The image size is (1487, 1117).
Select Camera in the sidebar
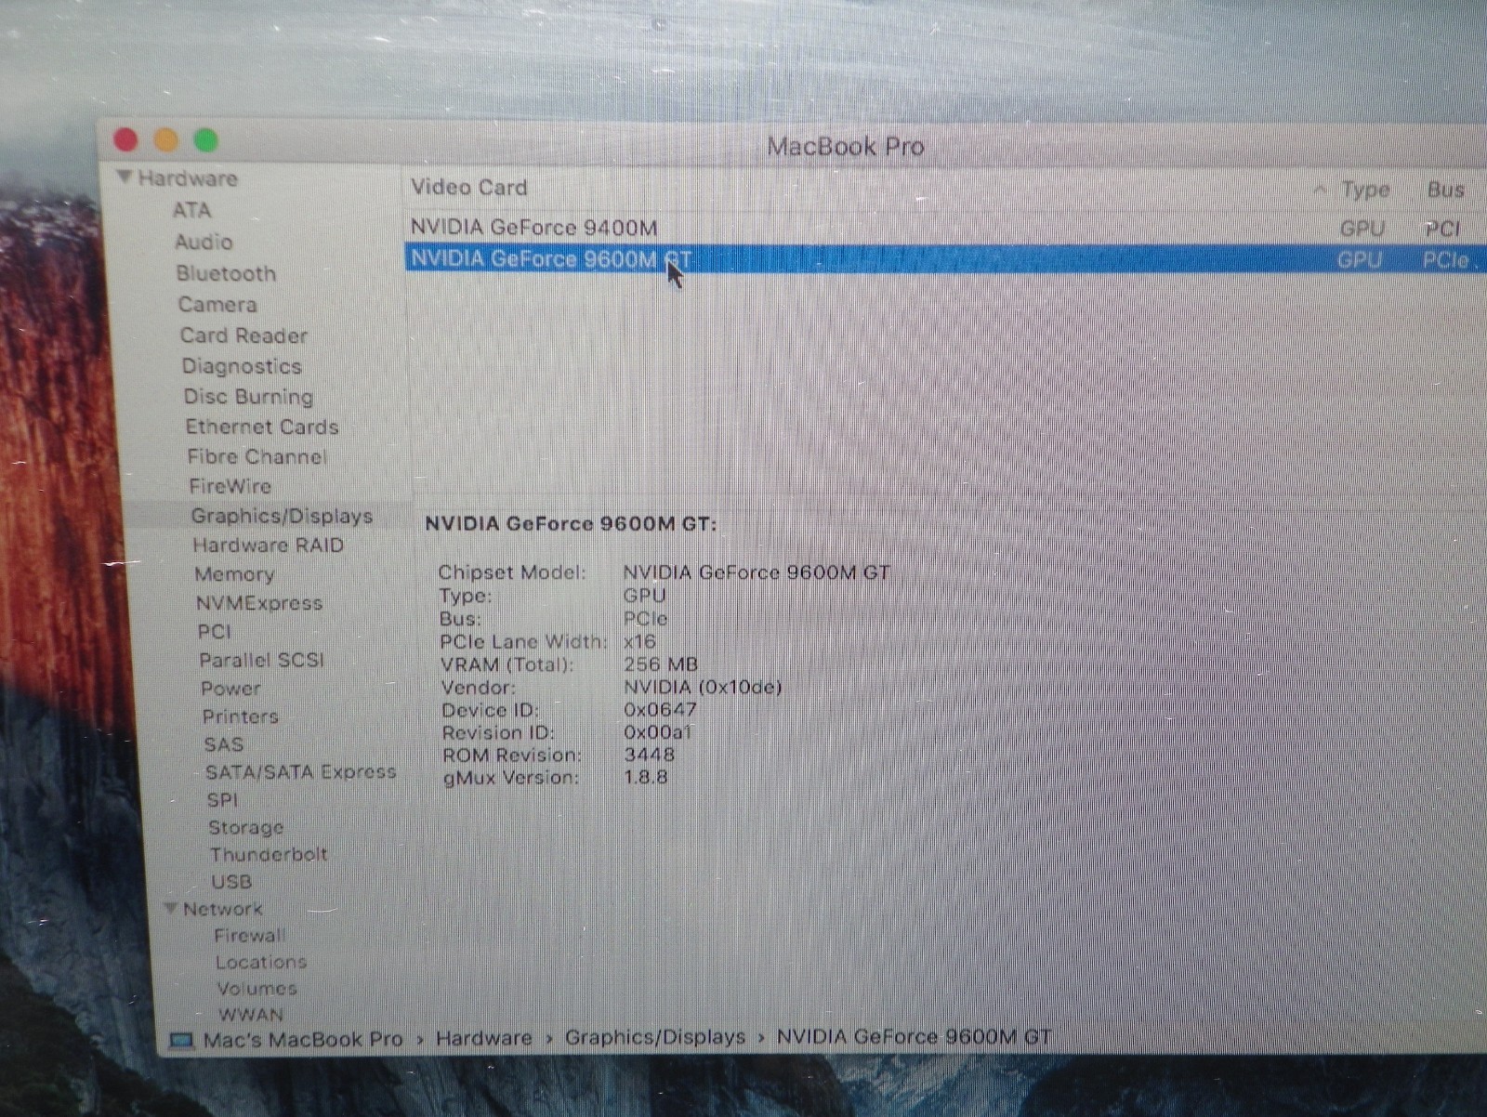(x=217, y=304)
